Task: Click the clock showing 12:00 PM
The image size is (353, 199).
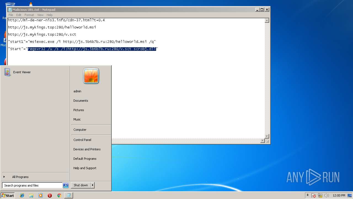Action: coord(339,195)
